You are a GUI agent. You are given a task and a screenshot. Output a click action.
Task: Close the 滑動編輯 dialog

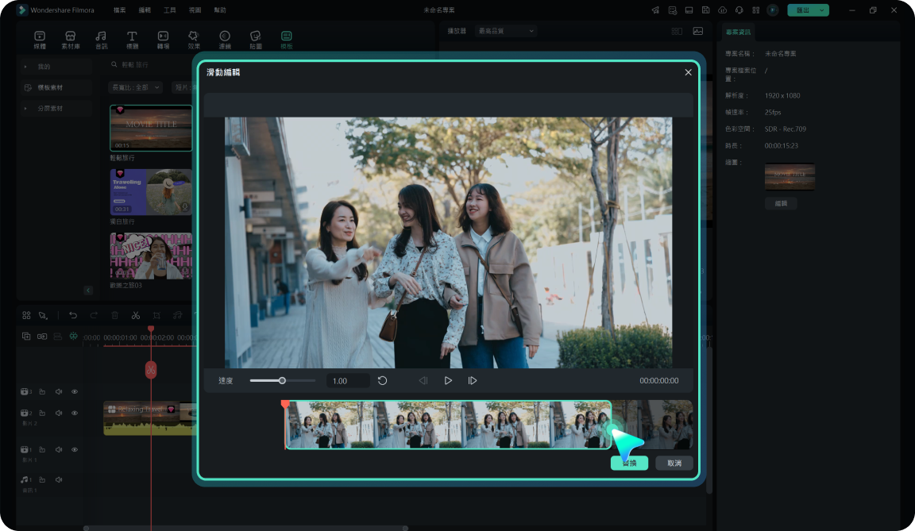[688, 72]
